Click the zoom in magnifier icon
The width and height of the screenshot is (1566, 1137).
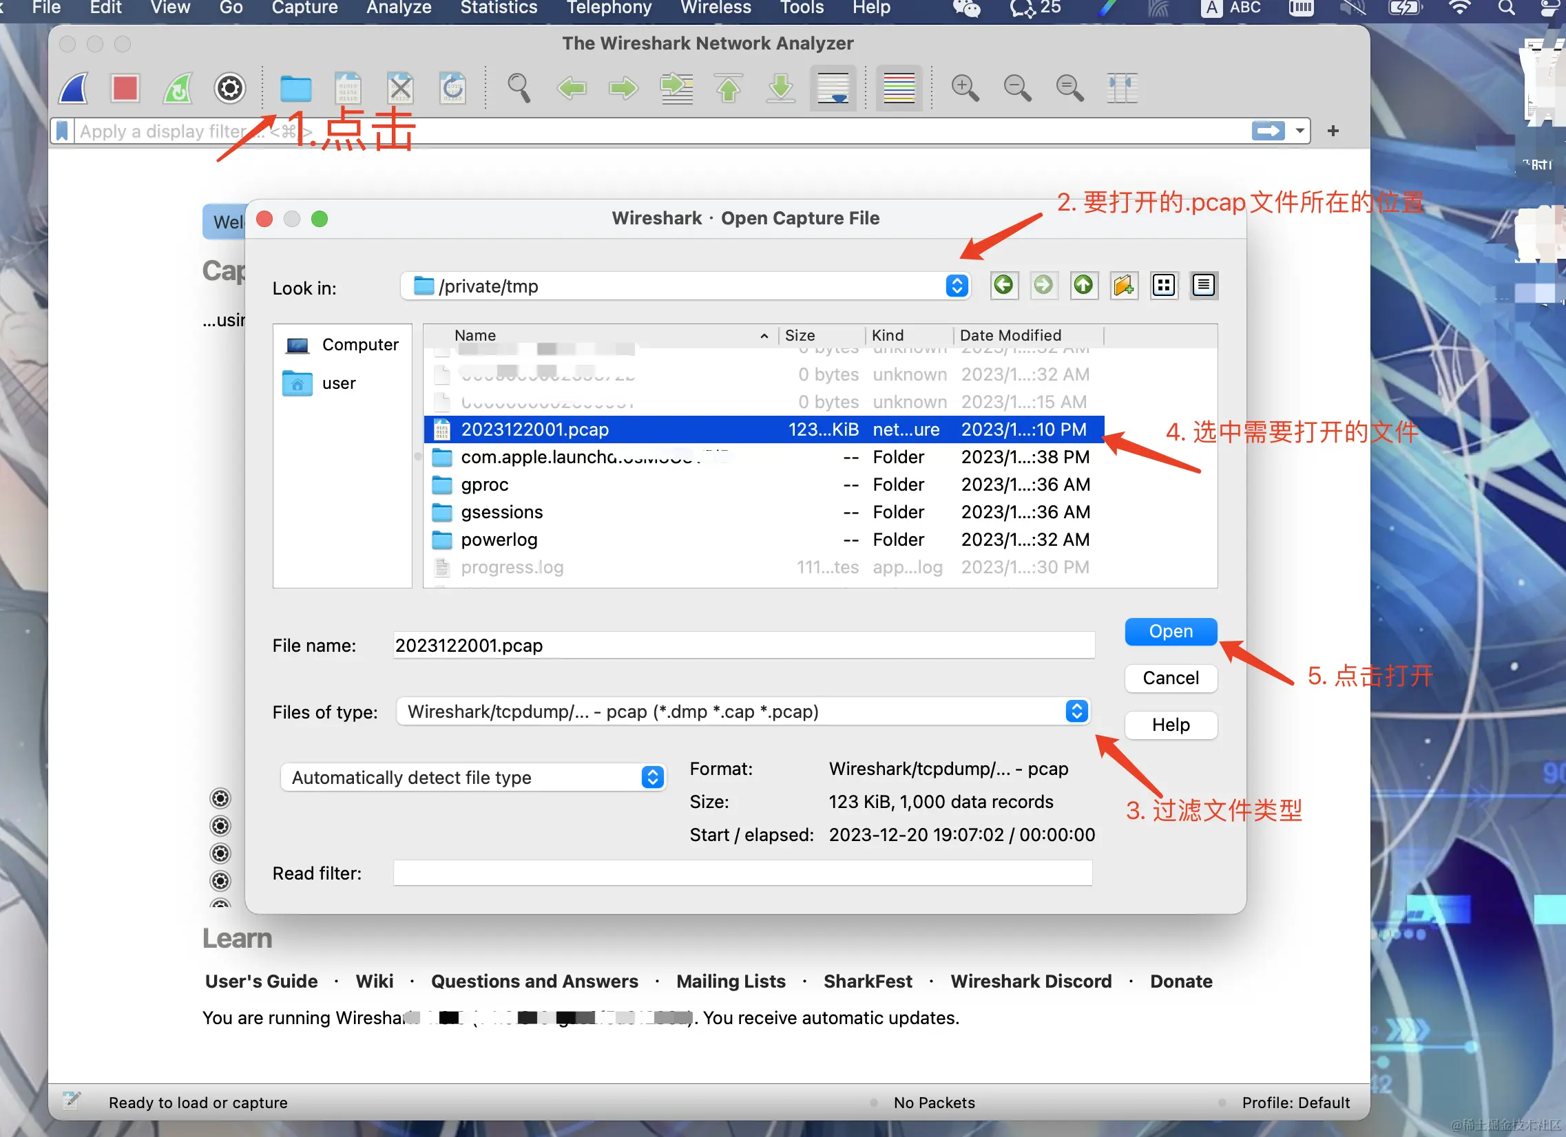pos(965,88)
